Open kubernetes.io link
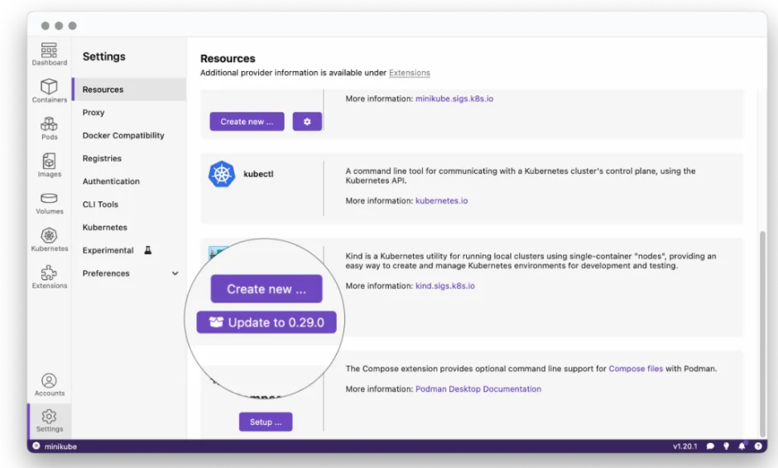 point(441,200)
